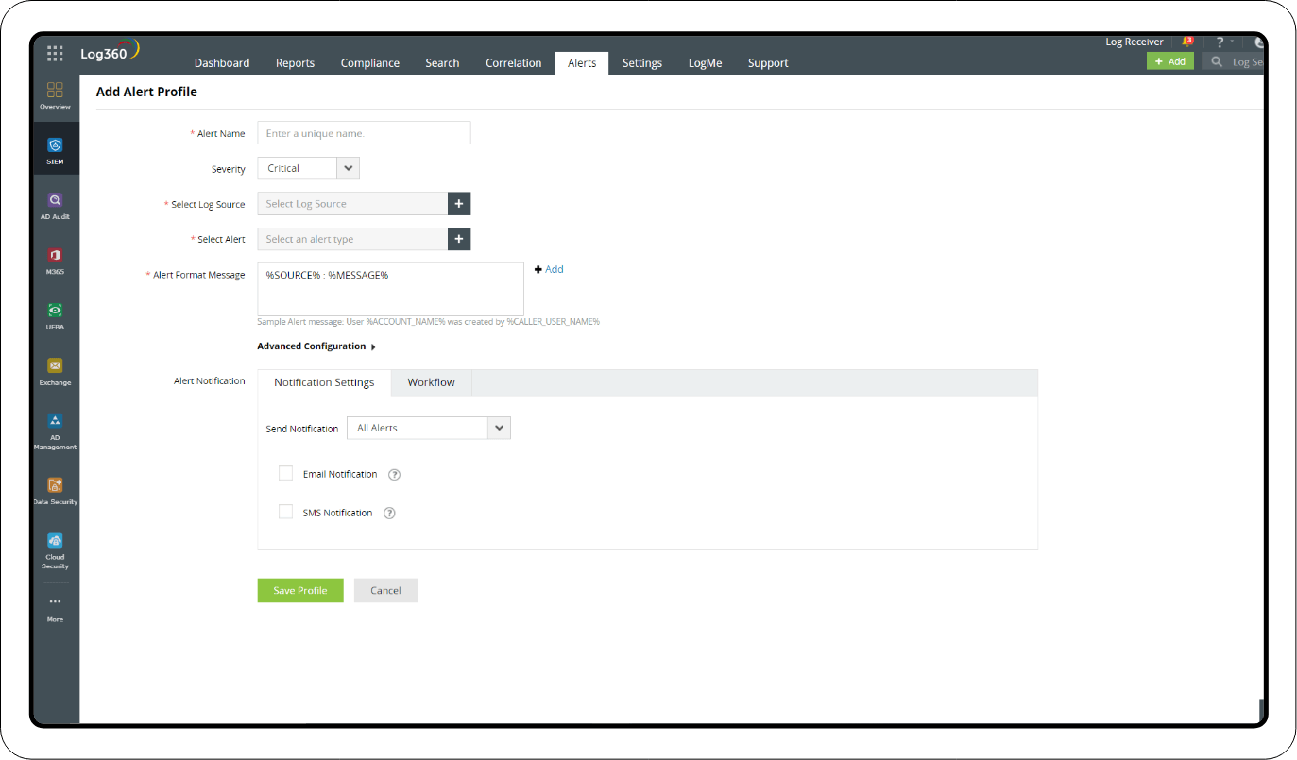Go to the Support tab

tap(768, 63)
